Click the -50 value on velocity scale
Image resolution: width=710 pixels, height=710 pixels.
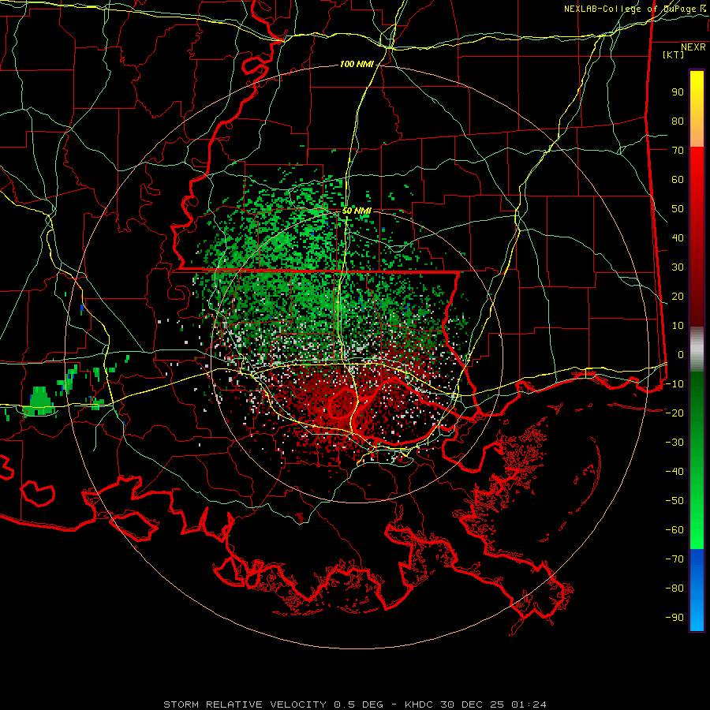674,501
